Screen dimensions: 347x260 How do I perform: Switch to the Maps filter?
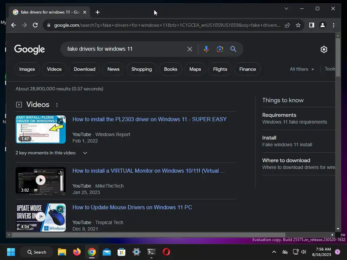(195, 69)
